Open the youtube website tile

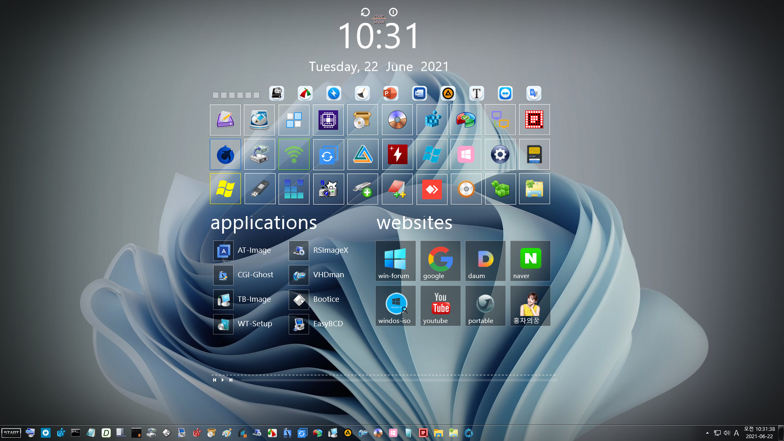pos(440,306)
